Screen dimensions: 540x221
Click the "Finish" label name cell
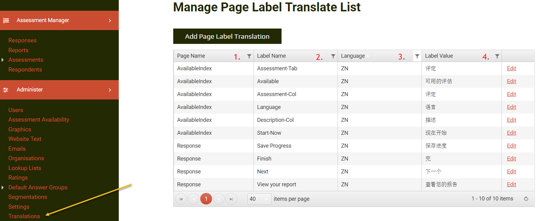[296, 159]
